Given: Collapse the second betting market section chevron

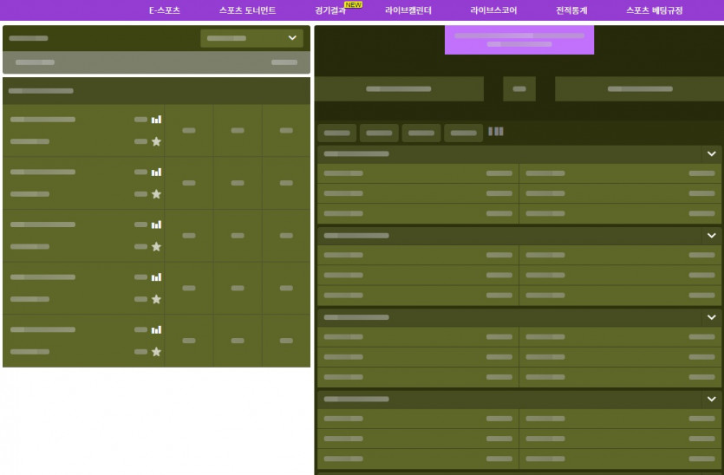Looking at the screenshot, I should 712,236.
